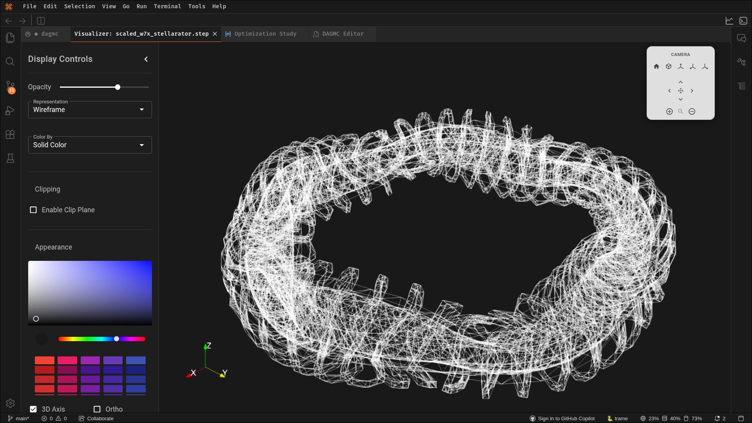752x423 pixels.
Task: Close the Visualizer scaled_w7x_stellarator.step tab
Action: 215,34
